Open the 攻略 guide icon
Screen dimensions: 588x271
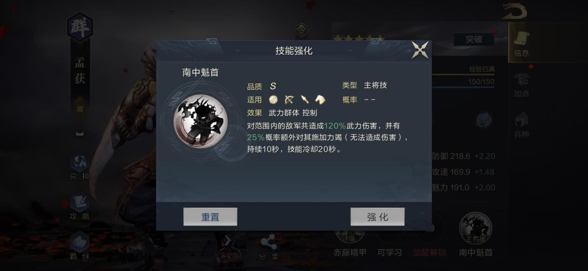(x=79, y=206)
